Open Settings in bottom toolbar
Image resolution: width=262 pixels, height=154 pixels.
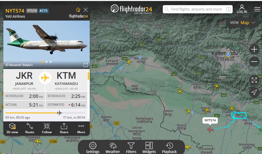click(93, 148)
